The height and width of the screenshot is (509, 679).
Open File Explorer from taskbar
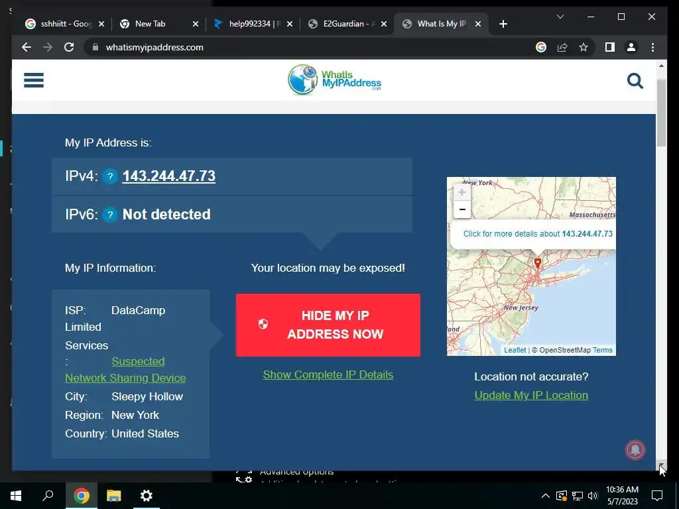114,496
